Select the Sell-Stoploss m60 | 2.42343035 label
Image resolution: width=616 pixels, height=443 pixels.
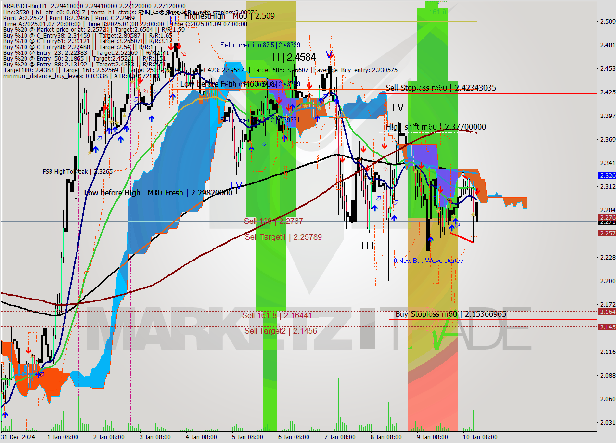(440, 88)
